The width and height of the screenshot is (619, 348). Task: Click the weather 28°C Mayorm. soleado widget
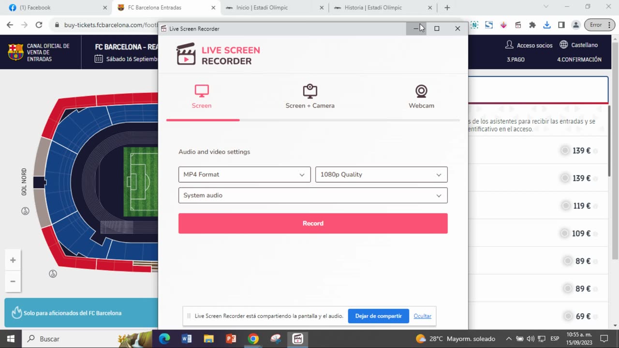[456, 339]
